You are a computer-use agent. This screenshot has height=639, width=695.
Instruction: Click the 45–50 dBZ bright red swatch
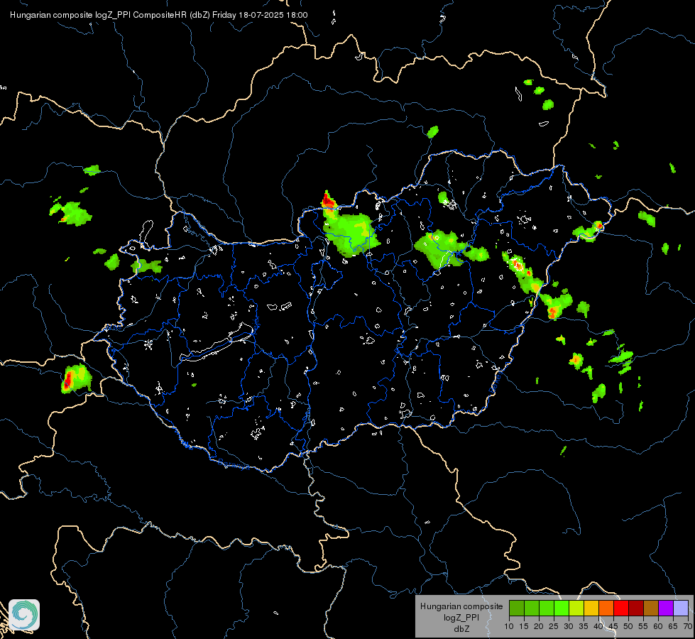click(x=621, y=608)
